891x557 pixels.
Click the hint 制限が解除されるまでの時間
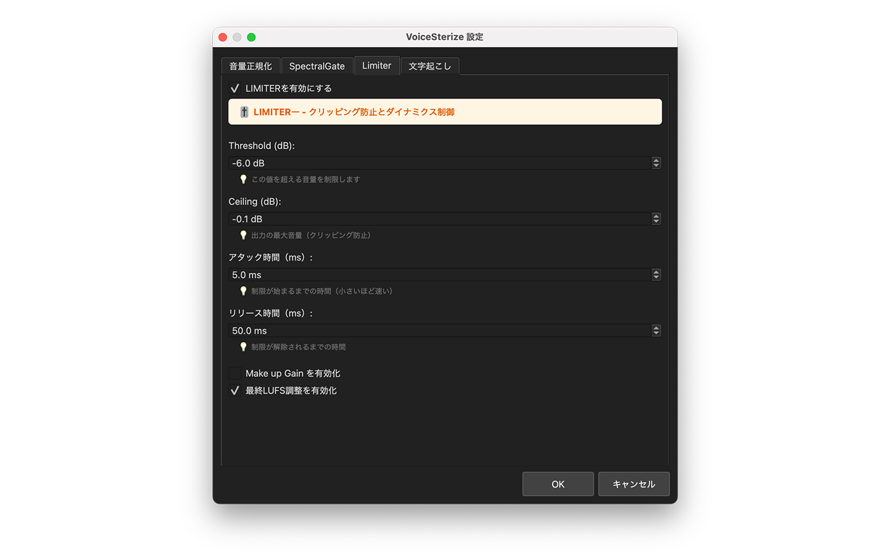[298, 347]
